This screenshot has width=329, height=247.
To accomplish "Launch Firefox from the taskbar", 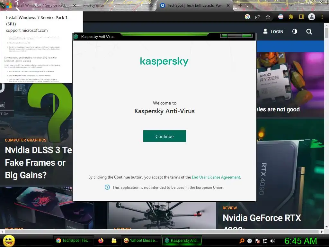I will point(101,241).
